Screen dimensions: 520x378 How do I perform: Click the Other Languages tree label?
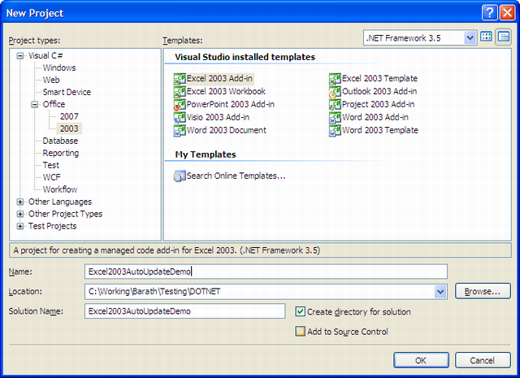60,202
